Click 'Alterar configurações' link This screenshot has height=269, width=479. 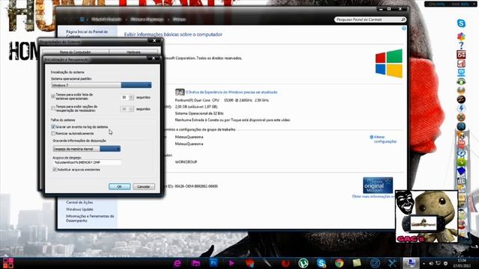(385, 139)
